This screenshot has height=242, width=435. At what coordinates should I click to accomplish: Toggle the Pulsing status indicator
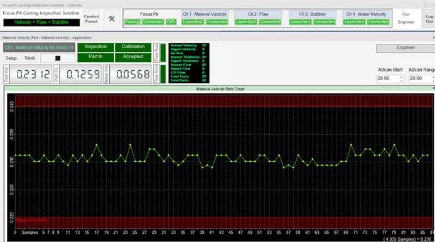(x=132, y=22)
